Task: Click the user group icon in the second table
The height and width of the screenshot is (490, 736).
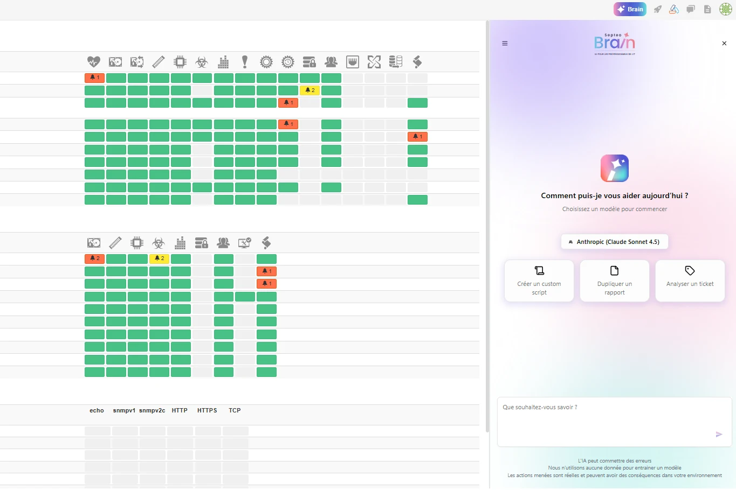Action: pos(223,243)
